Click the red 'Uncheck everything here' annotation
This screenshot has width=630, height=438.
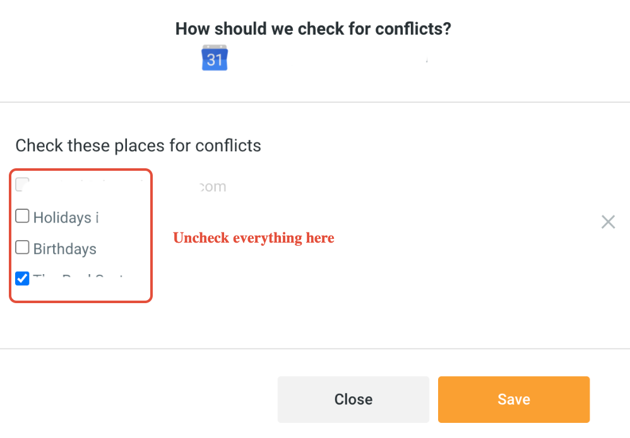[254, 238]
